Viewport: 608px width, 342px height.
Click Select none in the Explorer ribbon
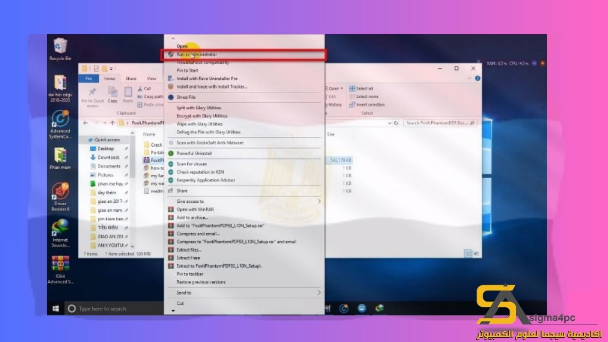click(x=364, y=96)
